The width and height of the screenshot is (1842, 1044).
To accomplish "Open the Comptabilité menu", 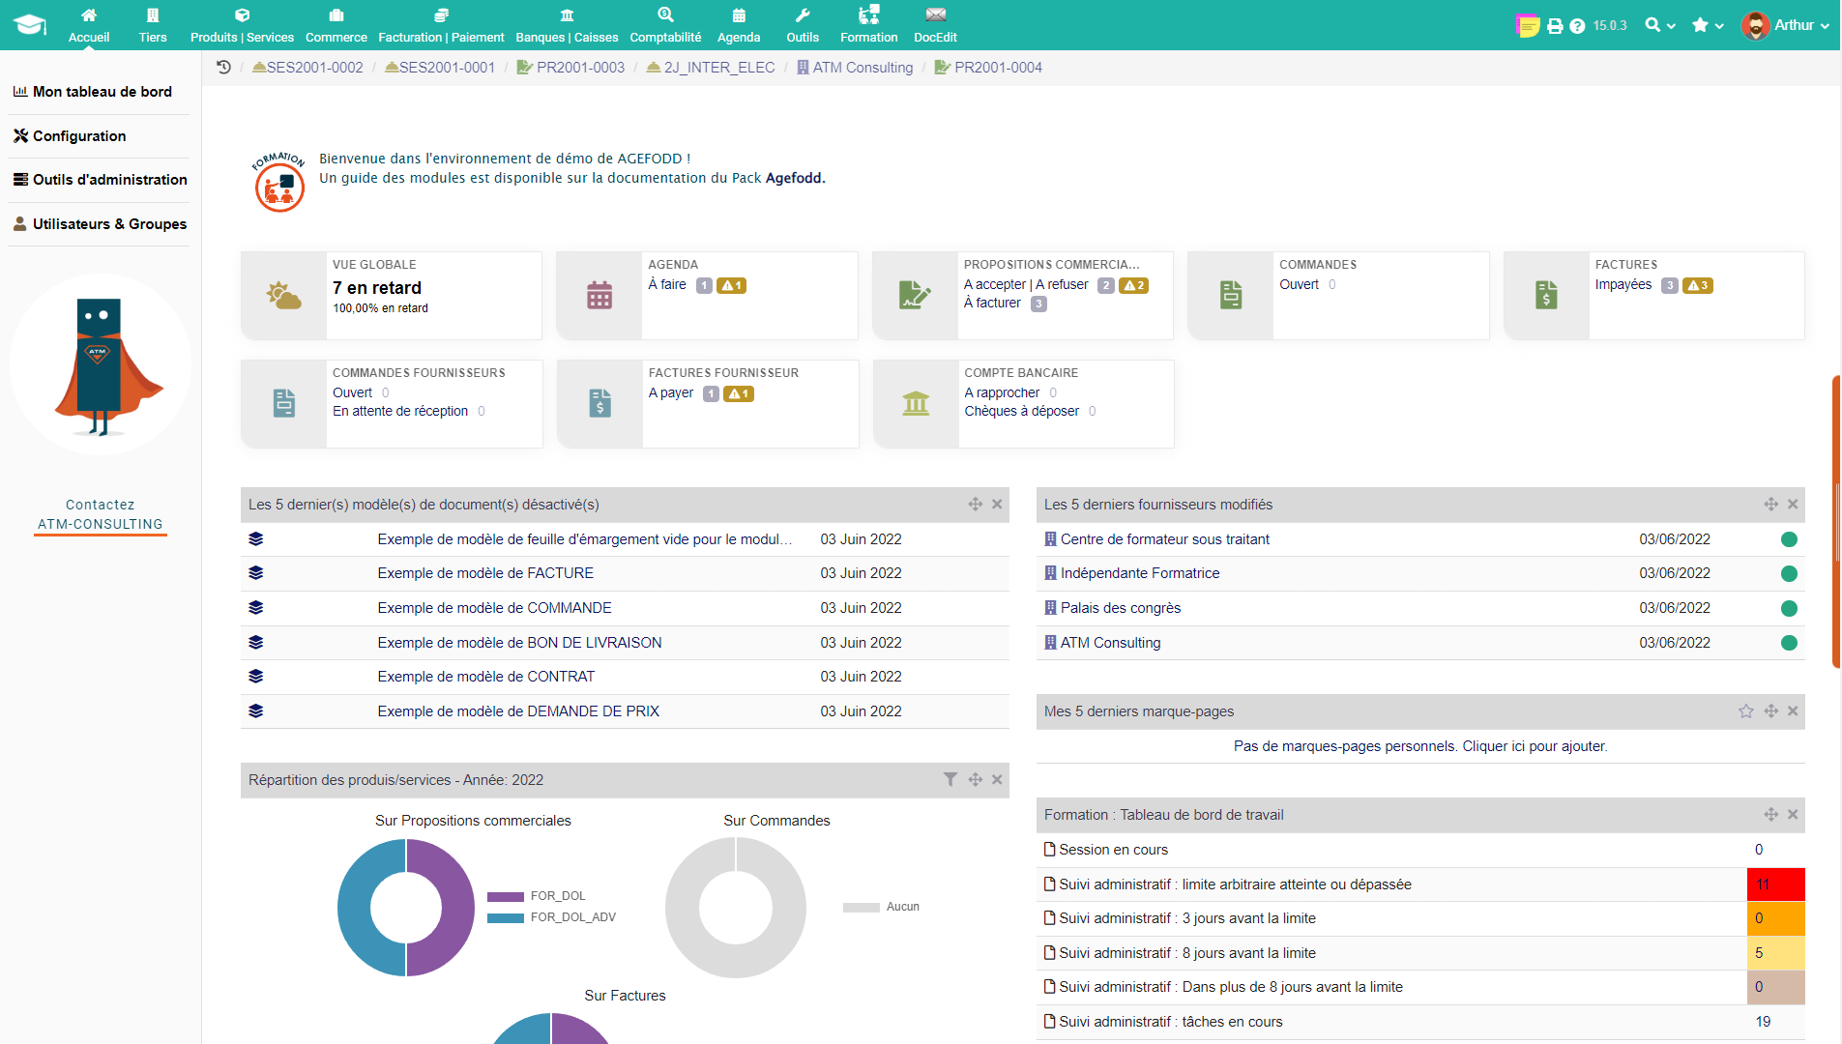I will click(665, 25).
